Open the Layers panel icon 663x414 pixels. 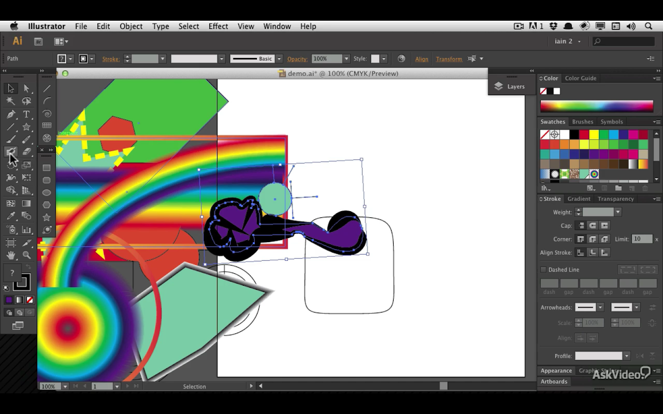click(499, 86)
